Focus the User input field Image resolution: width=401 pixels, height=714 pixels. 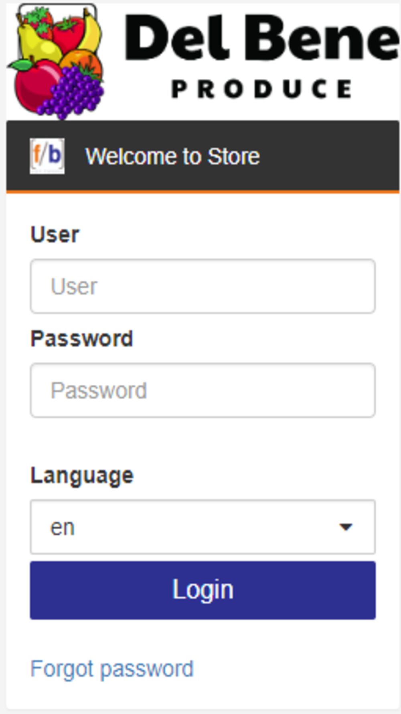click(203, 286)
